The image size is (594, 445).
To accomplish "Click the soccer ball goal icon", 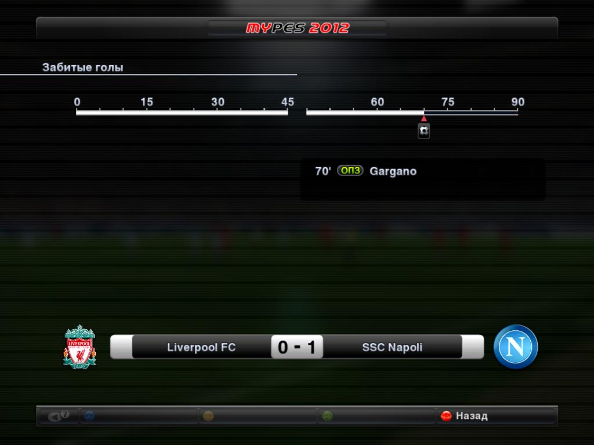I will pyautogui.click(x=423, y=131).
